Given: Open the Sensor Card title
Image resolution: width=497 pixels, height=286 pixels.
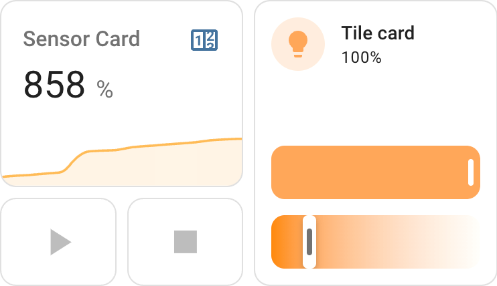Looking at the screenshot, I should click(x=81, y=39).
